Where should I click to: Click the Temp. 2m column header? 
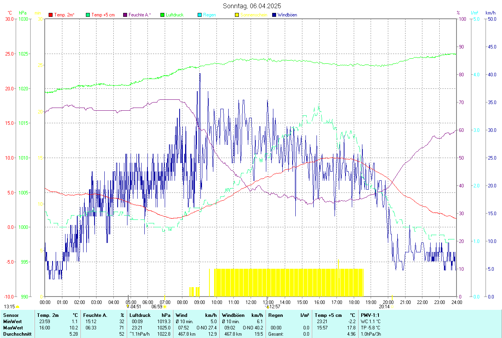click(48, 315)
